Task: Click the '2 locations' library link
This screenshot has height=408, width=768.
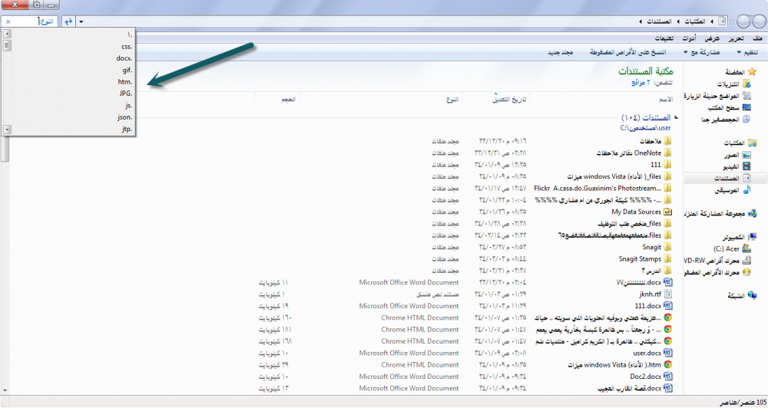Action: (637, 82)
